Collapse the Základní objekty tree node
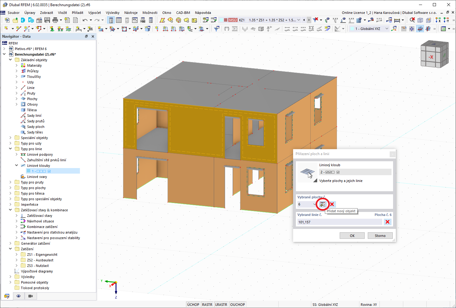Viewport: 456px width, 308px height. tap(10, 60)
